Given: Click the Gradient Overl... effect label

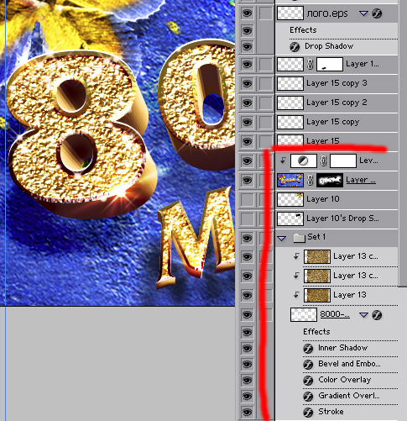Looking at the screenshot, I should [x=349, y=396].
